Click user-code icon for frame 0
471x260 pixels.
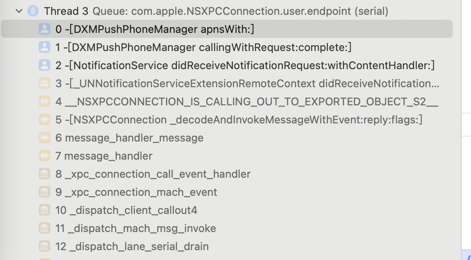pos(44,29)
